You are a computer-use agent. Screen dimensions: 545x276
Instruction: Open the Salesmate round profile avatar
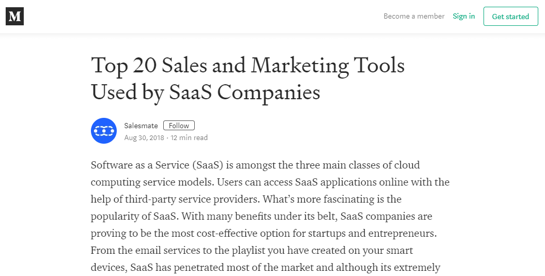click(x=104, y=131)
